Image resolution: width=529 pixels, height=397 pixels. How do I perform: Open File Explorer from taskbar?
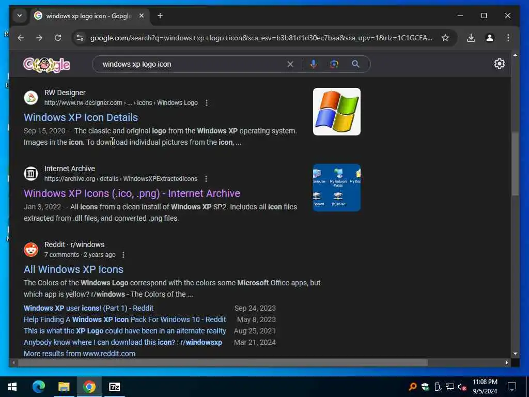pyautogui.click(x=64, y=387)
